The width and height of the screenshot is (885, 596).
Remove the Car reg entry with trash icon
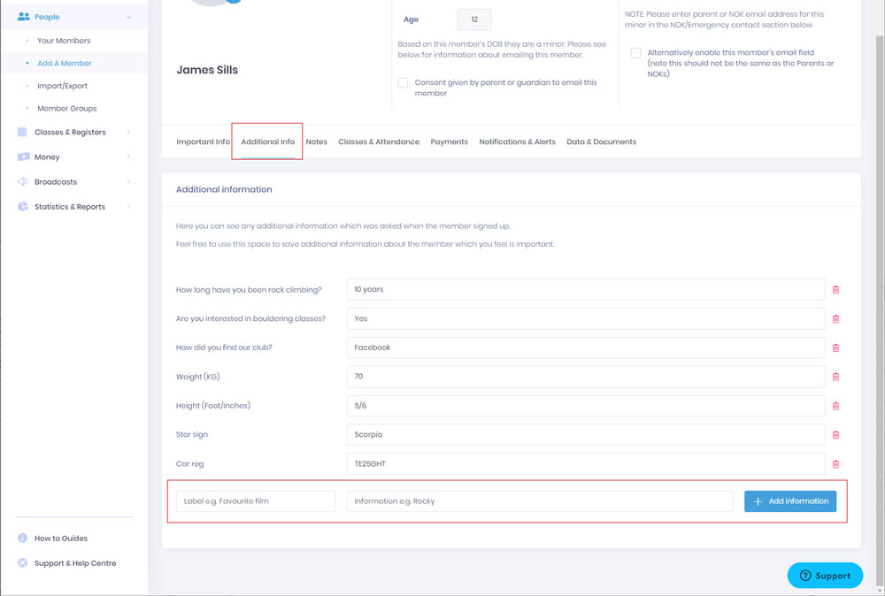point(835,464)
